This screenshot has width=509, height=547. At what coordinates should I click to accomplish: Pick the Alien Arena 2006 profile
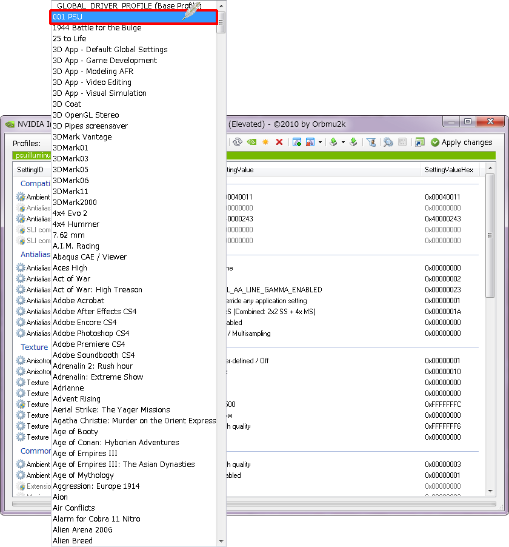[x=134, y=530]
